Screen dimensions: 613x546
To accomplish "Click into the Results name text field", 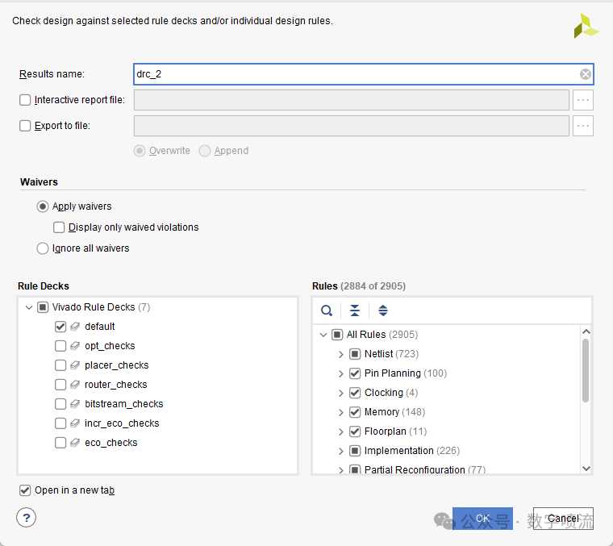I will (x=355, y=74).
